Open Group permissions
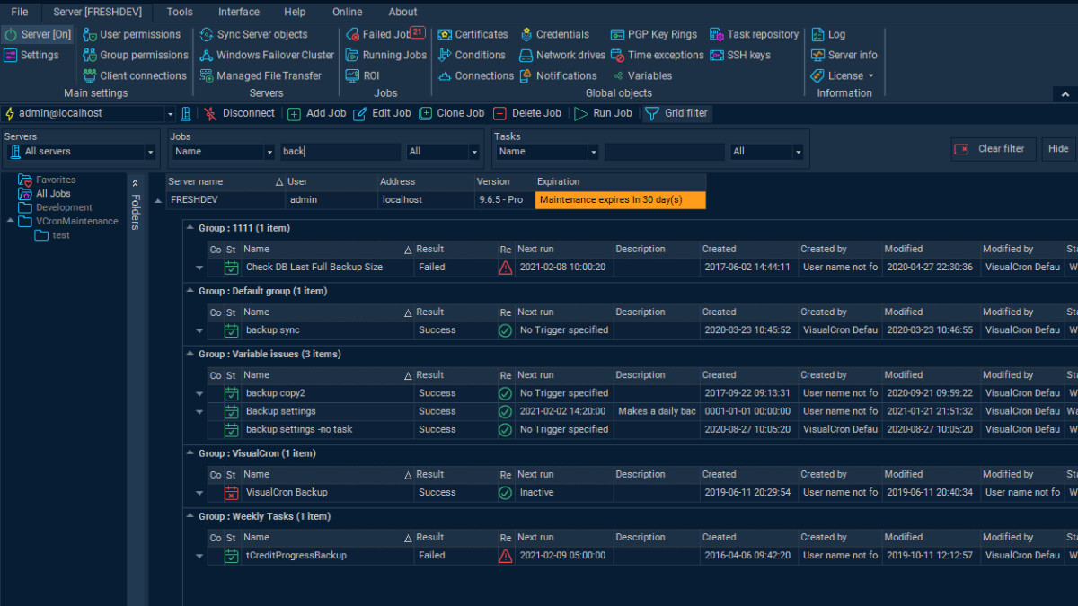Image resolution: width=1078 pixels, height=606 pixels. click(x=135, y=55)
